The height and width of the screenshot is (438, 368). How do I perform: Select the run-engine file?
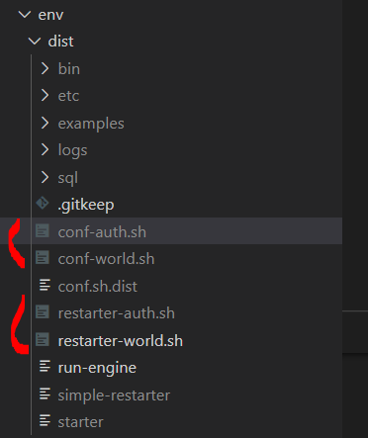(97, 368)
